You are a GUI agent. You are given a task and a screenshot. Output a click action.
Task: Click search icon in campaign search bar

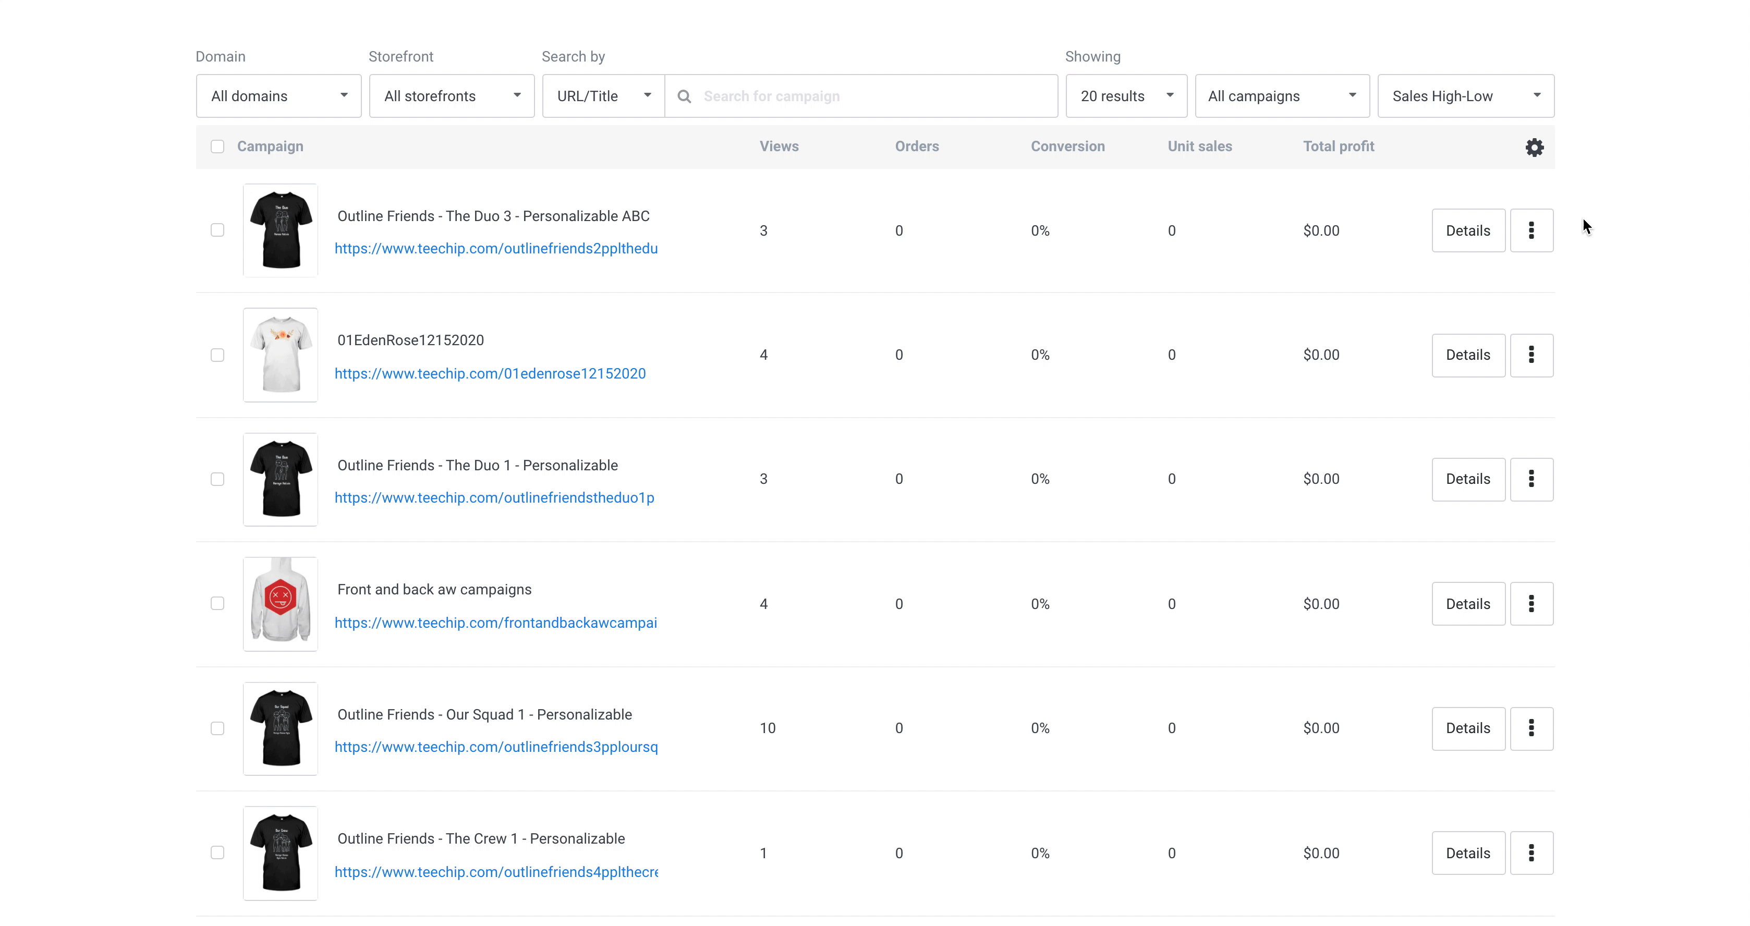[685, 96]
